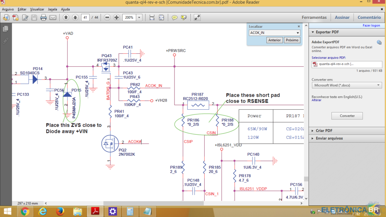Click the Próximo search button
Viewport: 386px width, 217px height.
tap(292, 40)
